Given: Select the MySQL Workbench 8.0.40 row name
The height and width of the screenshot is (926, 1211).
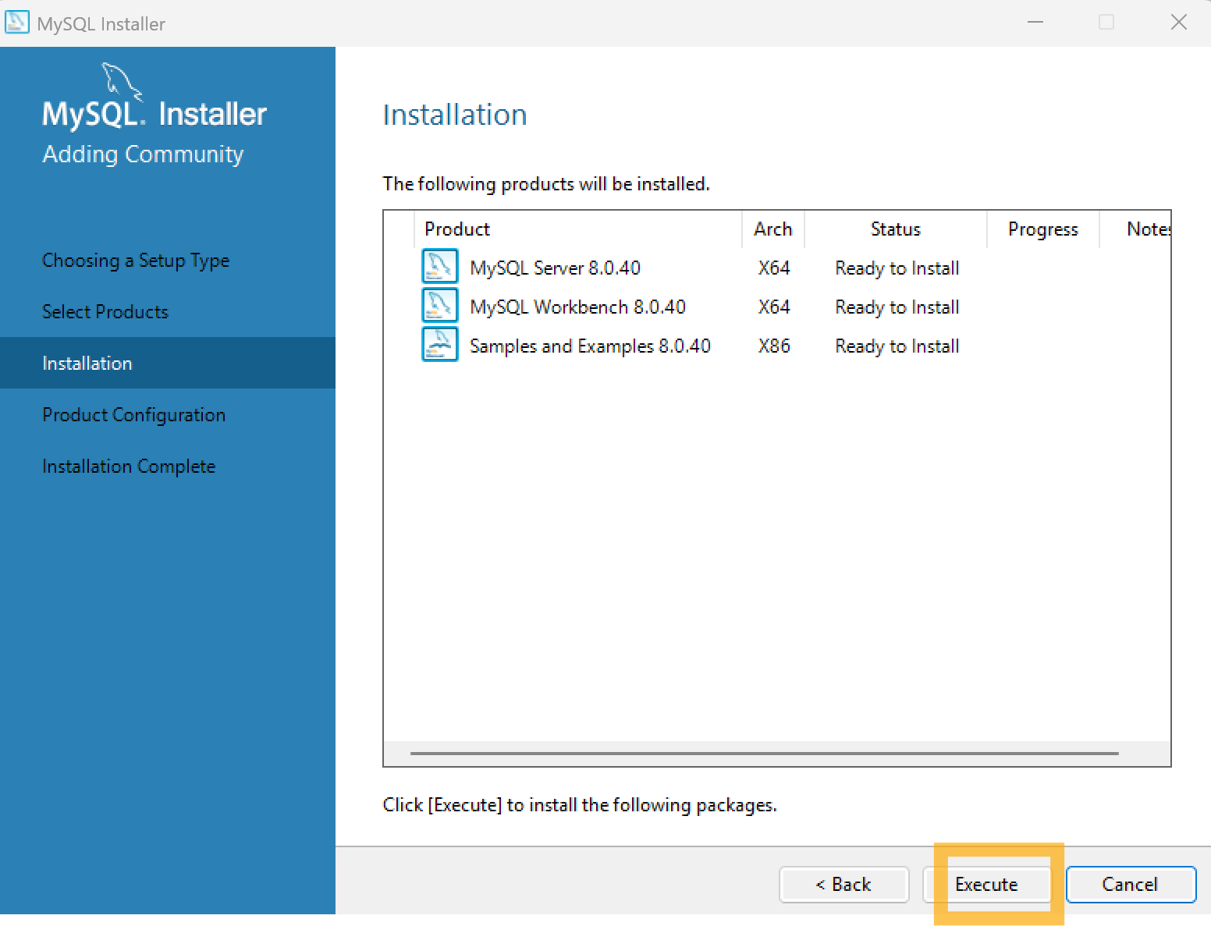Looking at the screenshot, I should (577, 307).
